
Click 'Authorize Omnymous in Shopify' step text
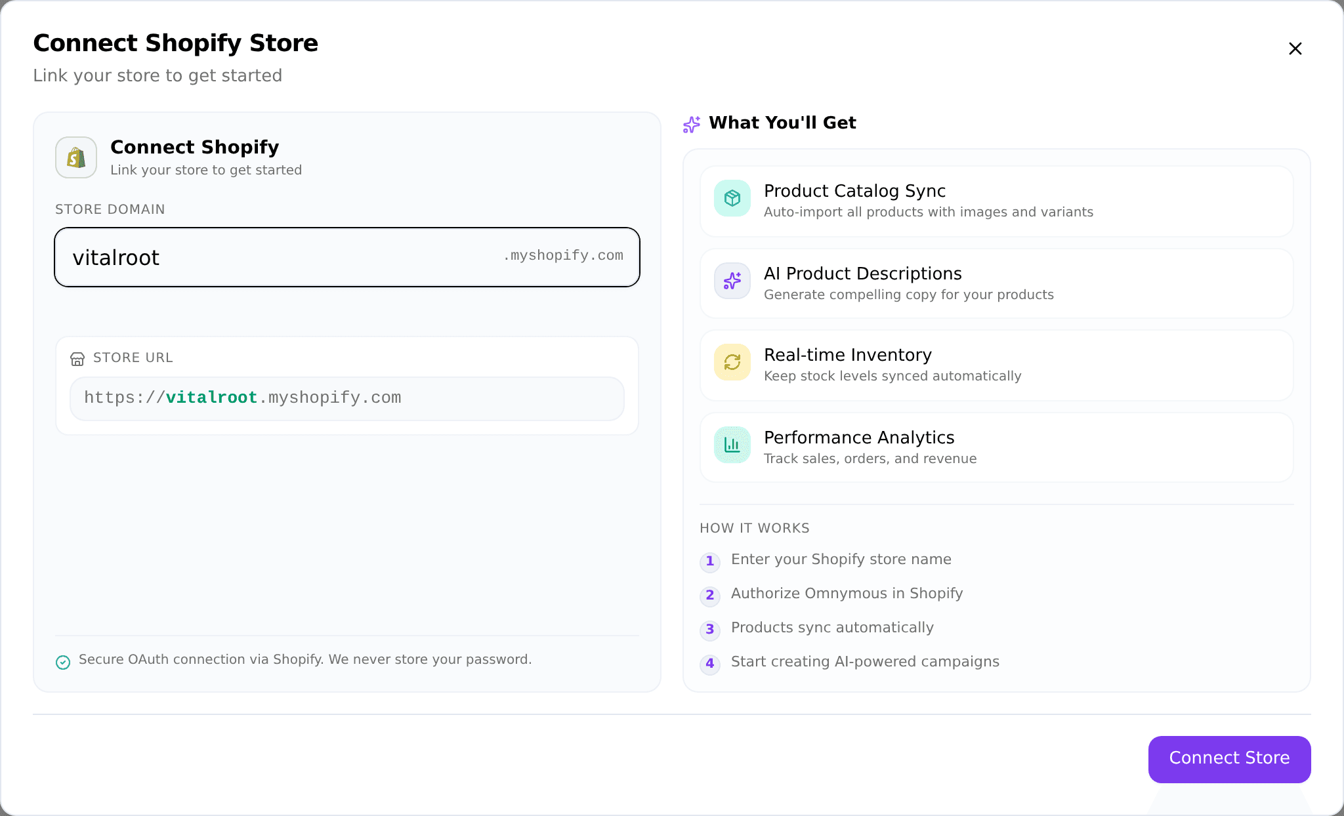(x=847, y=593)
